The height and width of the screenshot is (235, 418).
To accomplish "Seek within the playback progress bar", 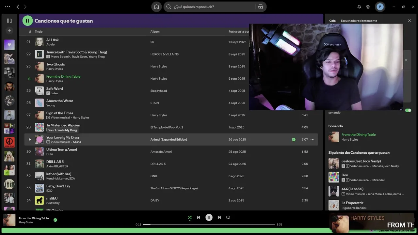I will tap(209, 224).
